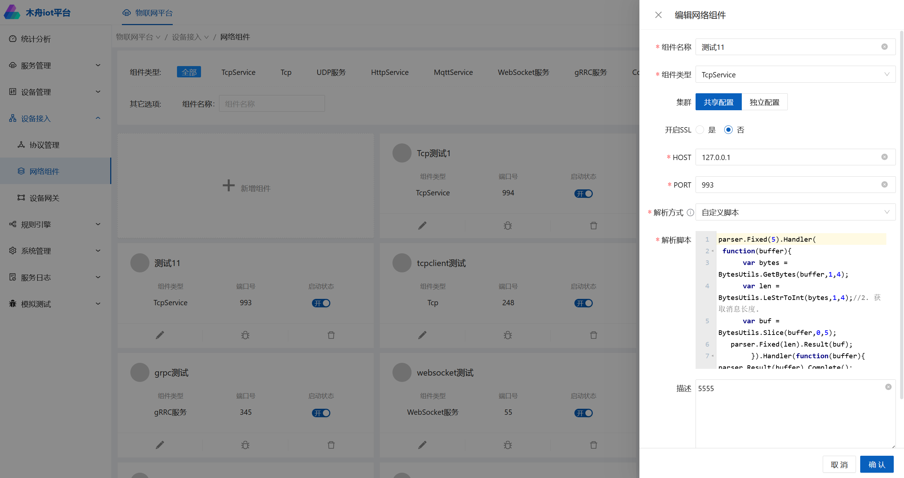Delete the 测试11 card

(331, 335)
